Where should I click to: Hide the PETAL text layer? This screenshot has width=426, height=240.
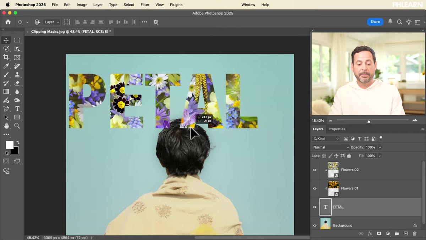tap(315, 207)
